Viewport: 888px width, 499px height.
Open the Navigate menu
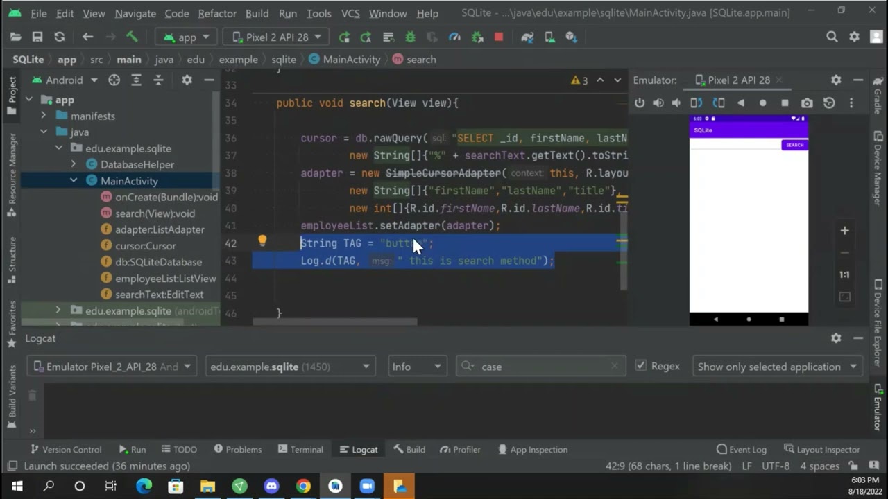point(135,13)
